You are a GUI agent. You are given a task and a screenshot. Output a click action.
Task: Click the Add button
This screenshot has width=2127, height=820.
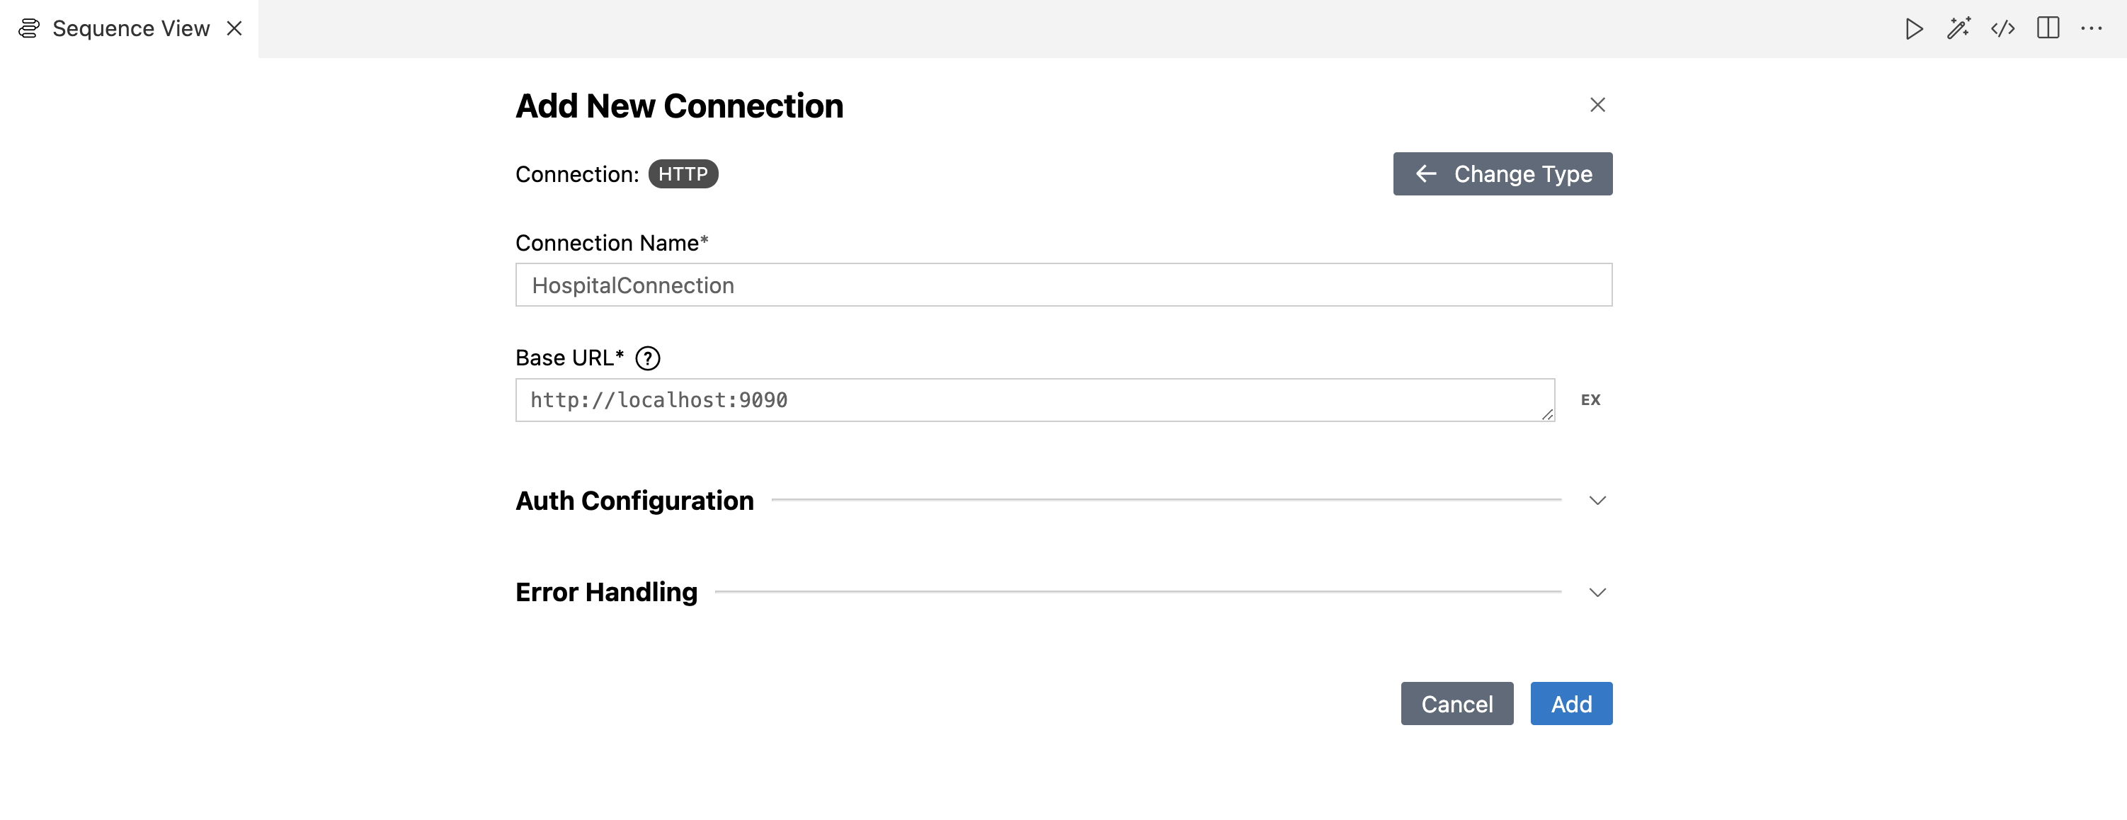(x=1571, y=704)
